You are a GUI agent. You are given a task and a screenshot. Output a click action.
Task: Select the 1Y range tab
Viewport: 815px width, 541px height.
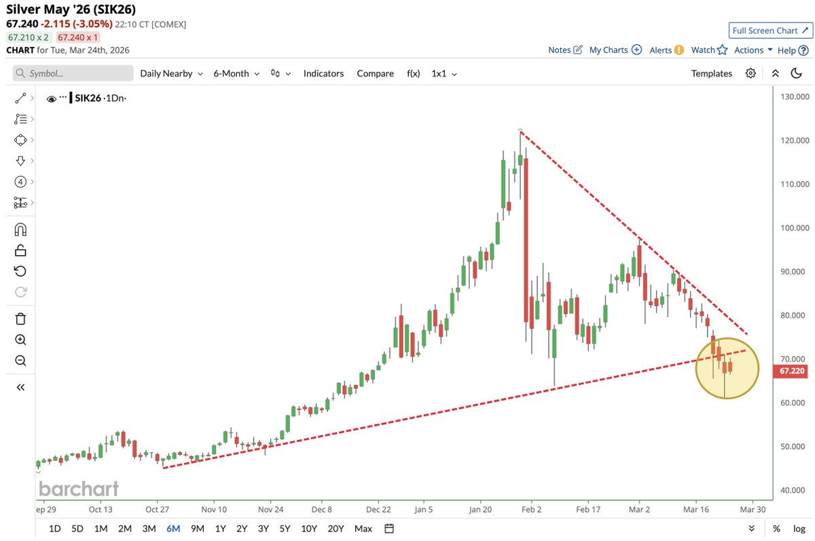pyautogui.click(x=221, y=529)
